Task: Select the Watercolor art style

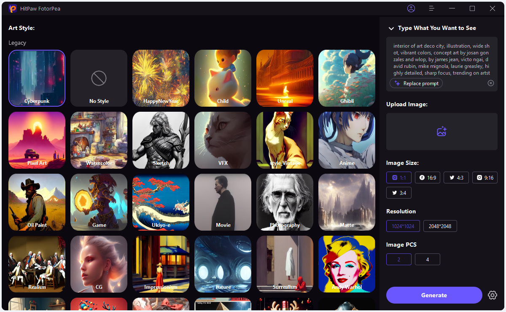Action: point(99,140)
